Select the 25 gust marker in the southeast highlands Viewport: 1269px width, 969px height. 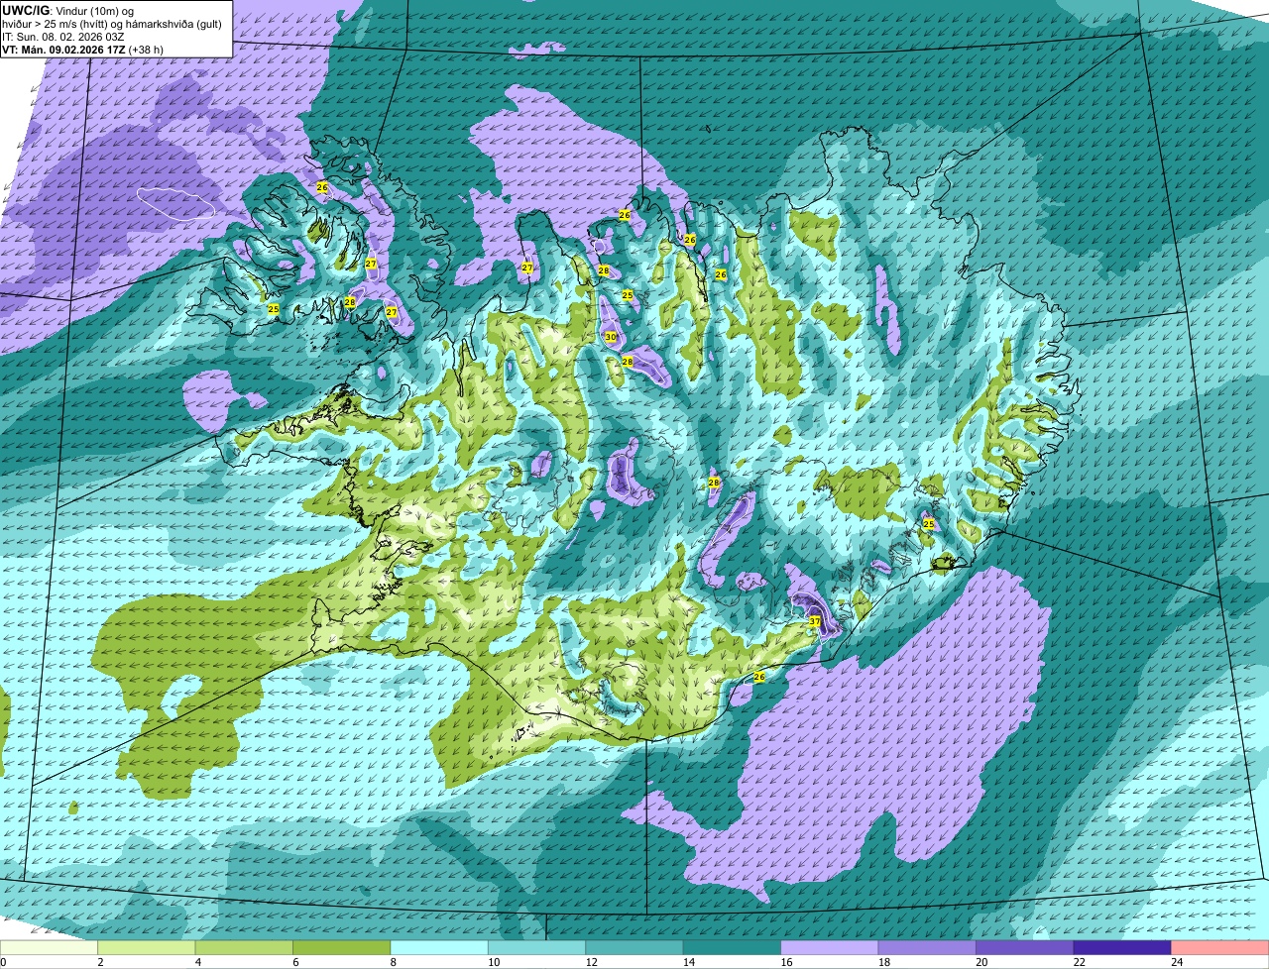[x=929, y=524]
